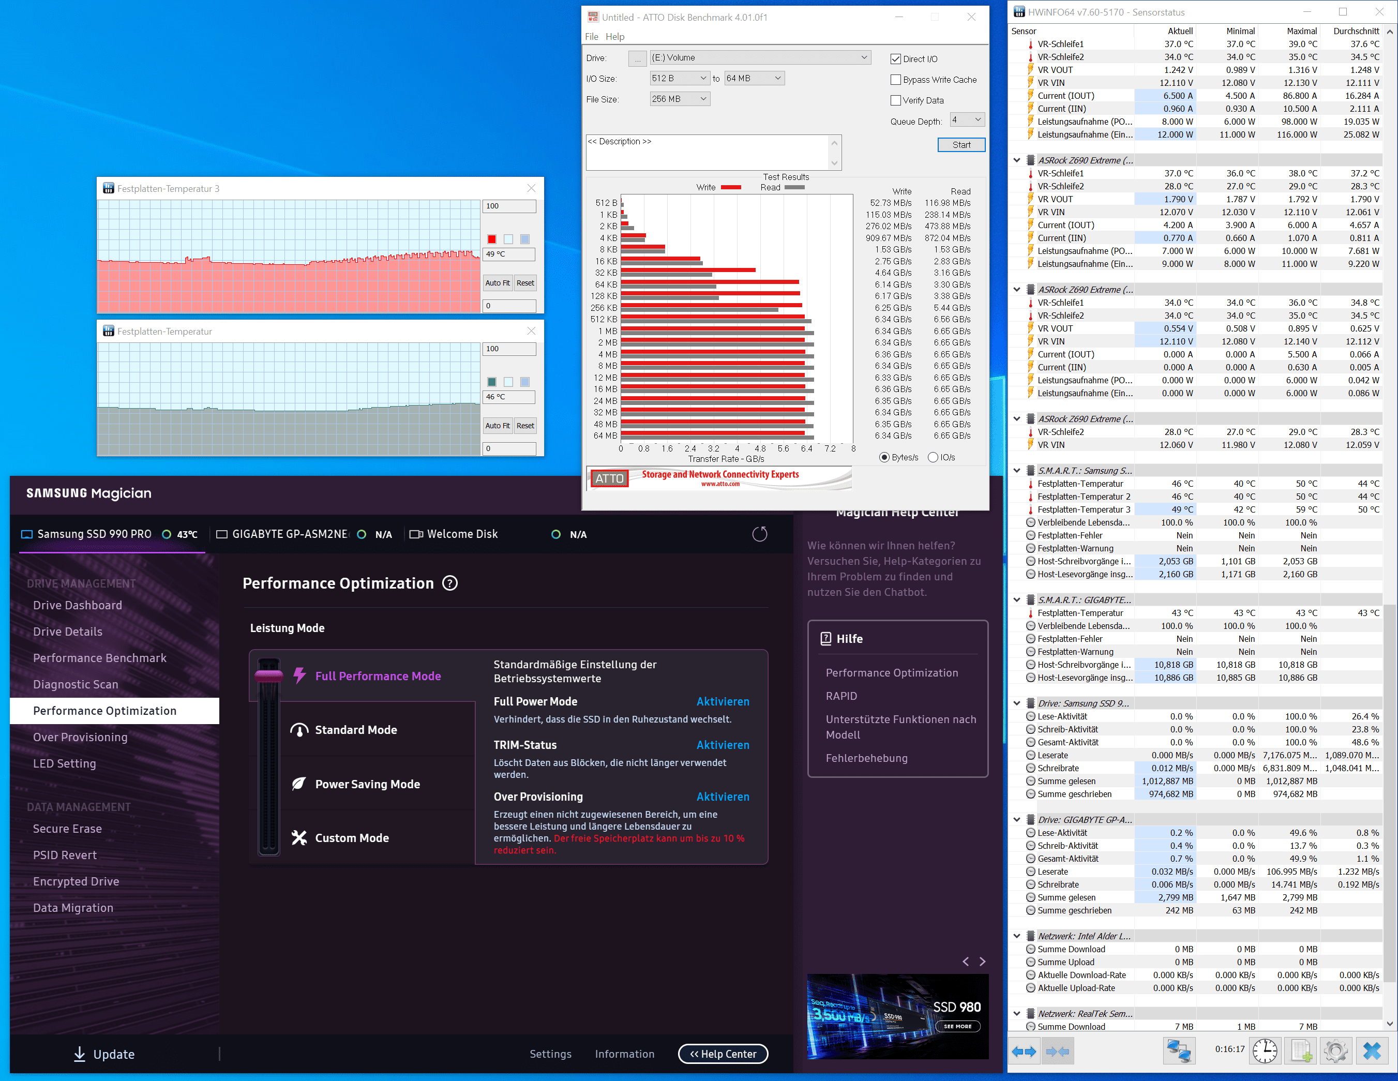Viewport: 1398px width, 1081px height.
Task: Open Secure Erase in Magician sidebar
Action: (67, 828)
